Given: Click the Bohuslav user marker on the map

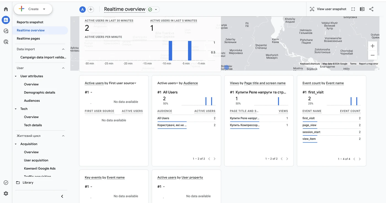Looking at the screenshot, I should [226, 67].
